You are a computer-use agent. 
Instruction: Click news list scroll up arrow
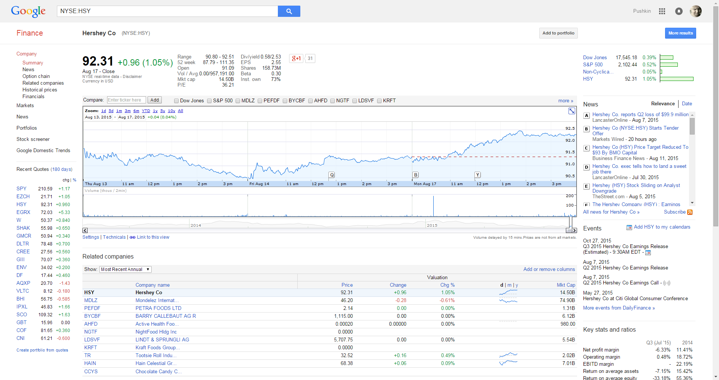click(x=692, y=115)
